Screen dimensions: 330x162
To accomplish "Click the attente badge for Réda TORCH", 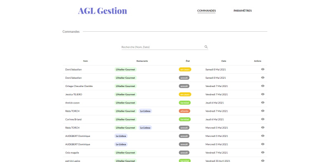I will [184, 111].
